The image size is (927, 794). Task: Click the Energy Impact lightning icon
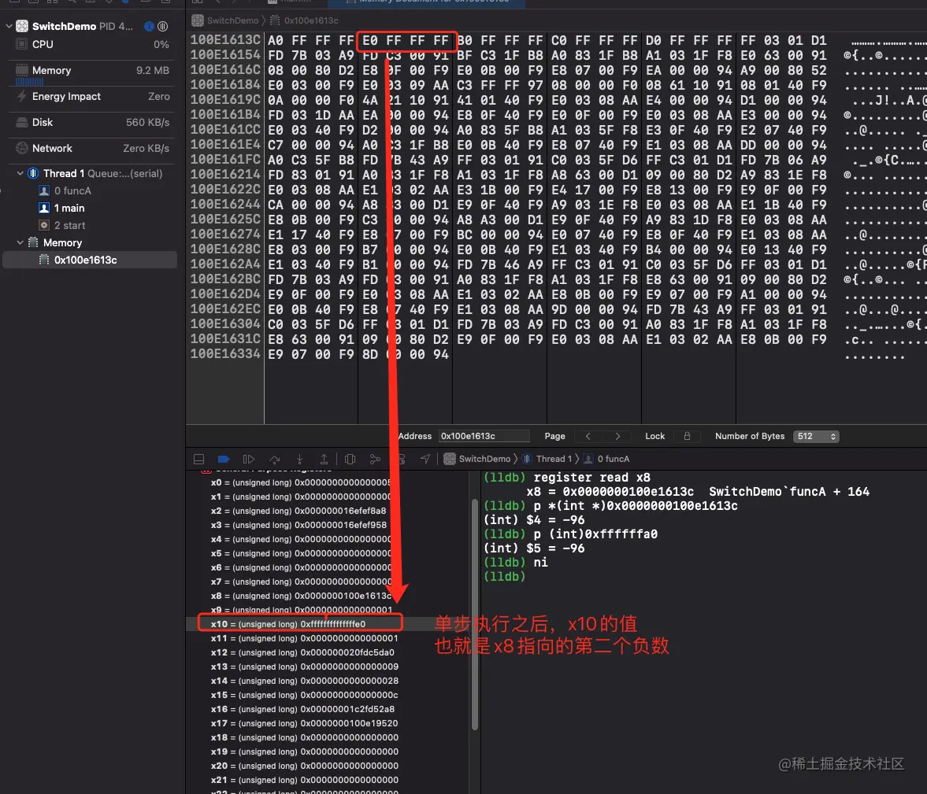click(22, 96)
